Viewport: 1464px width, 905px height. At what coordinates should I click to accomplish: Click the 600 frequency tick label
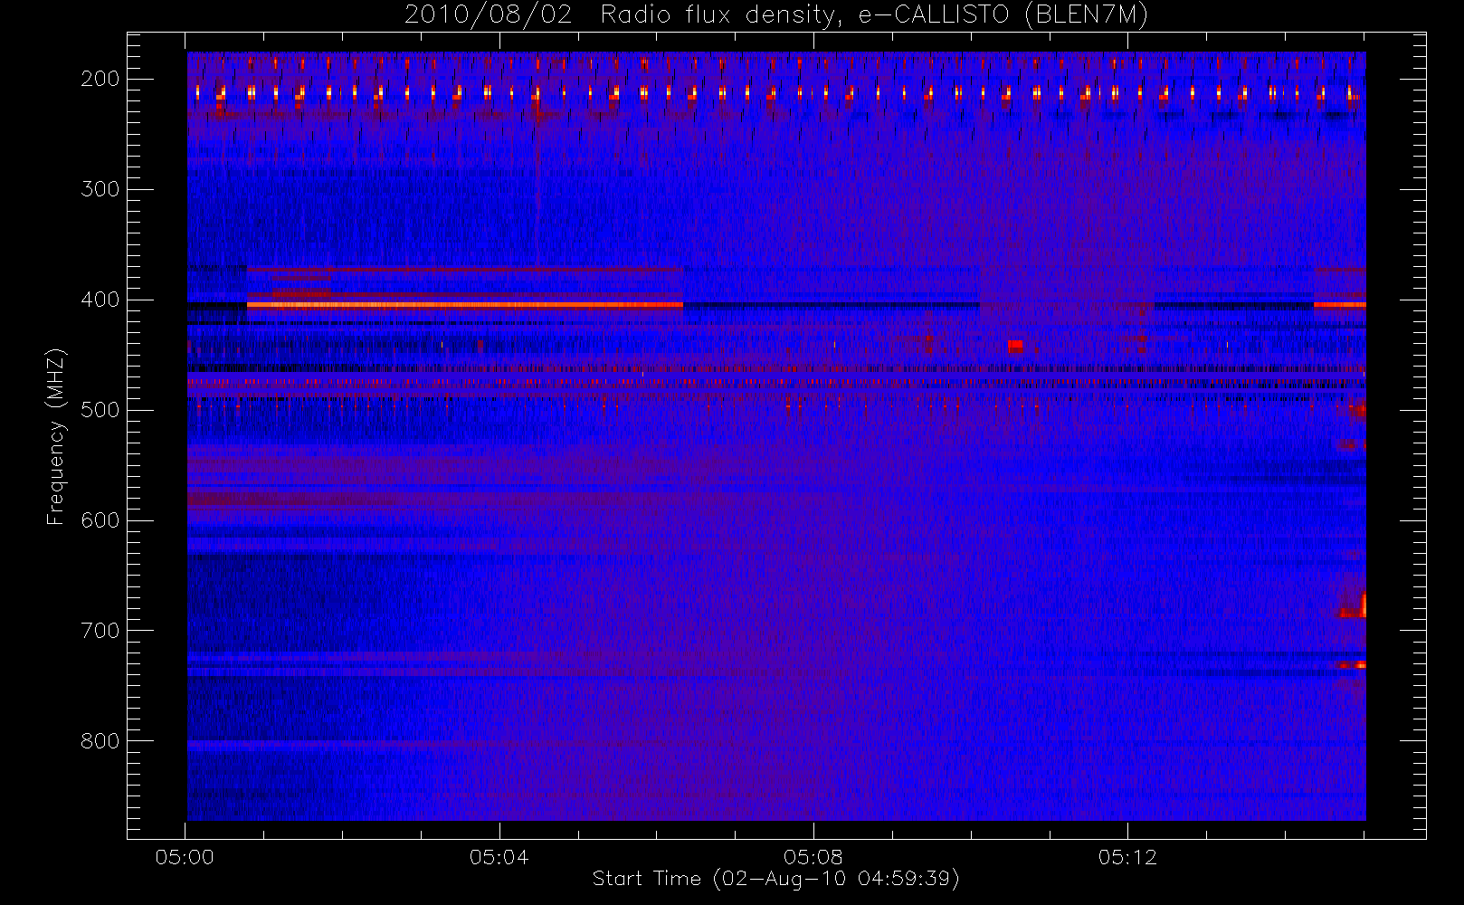(100, 520)
